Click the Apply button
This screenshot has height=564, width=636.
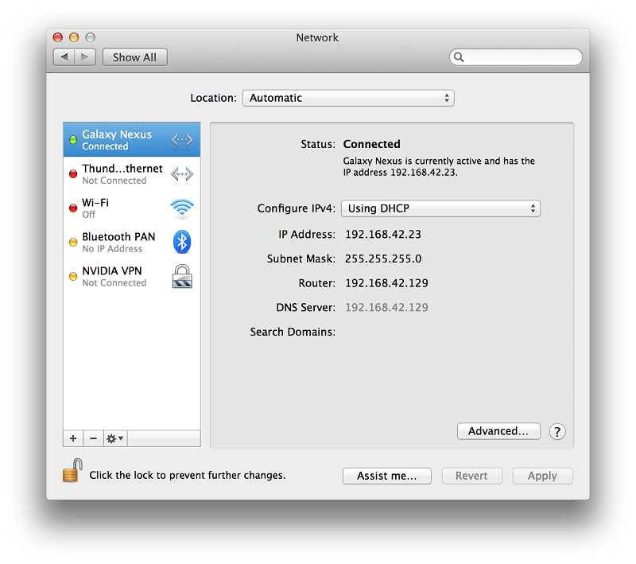pyautogui.click(x=543, y=476)
